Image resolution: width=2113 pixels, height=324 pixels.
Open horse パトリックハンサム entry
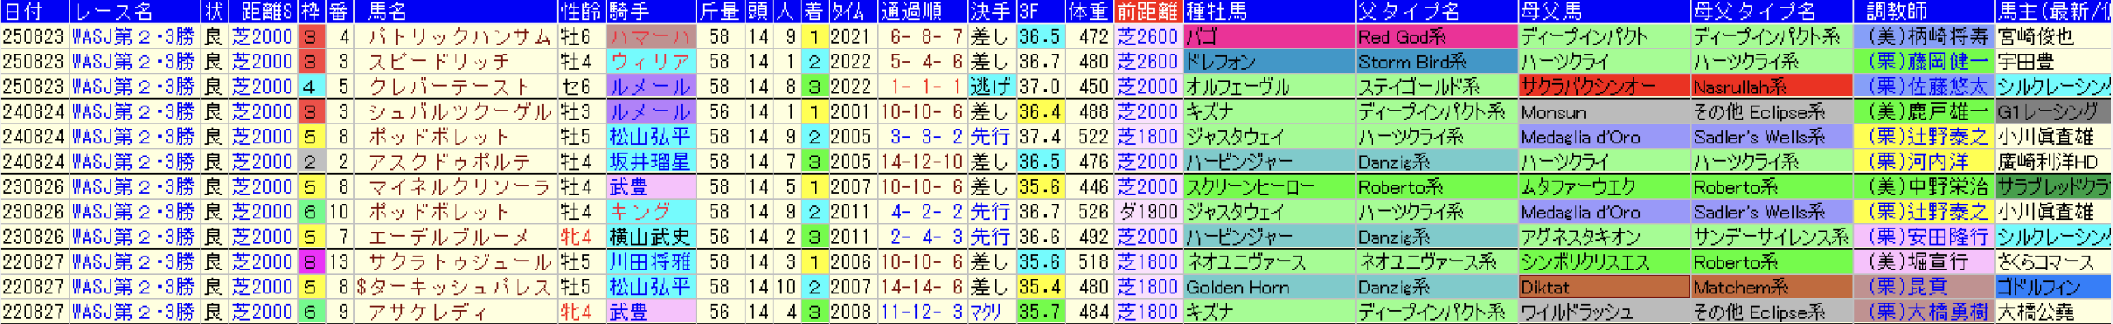pos(459,37)
